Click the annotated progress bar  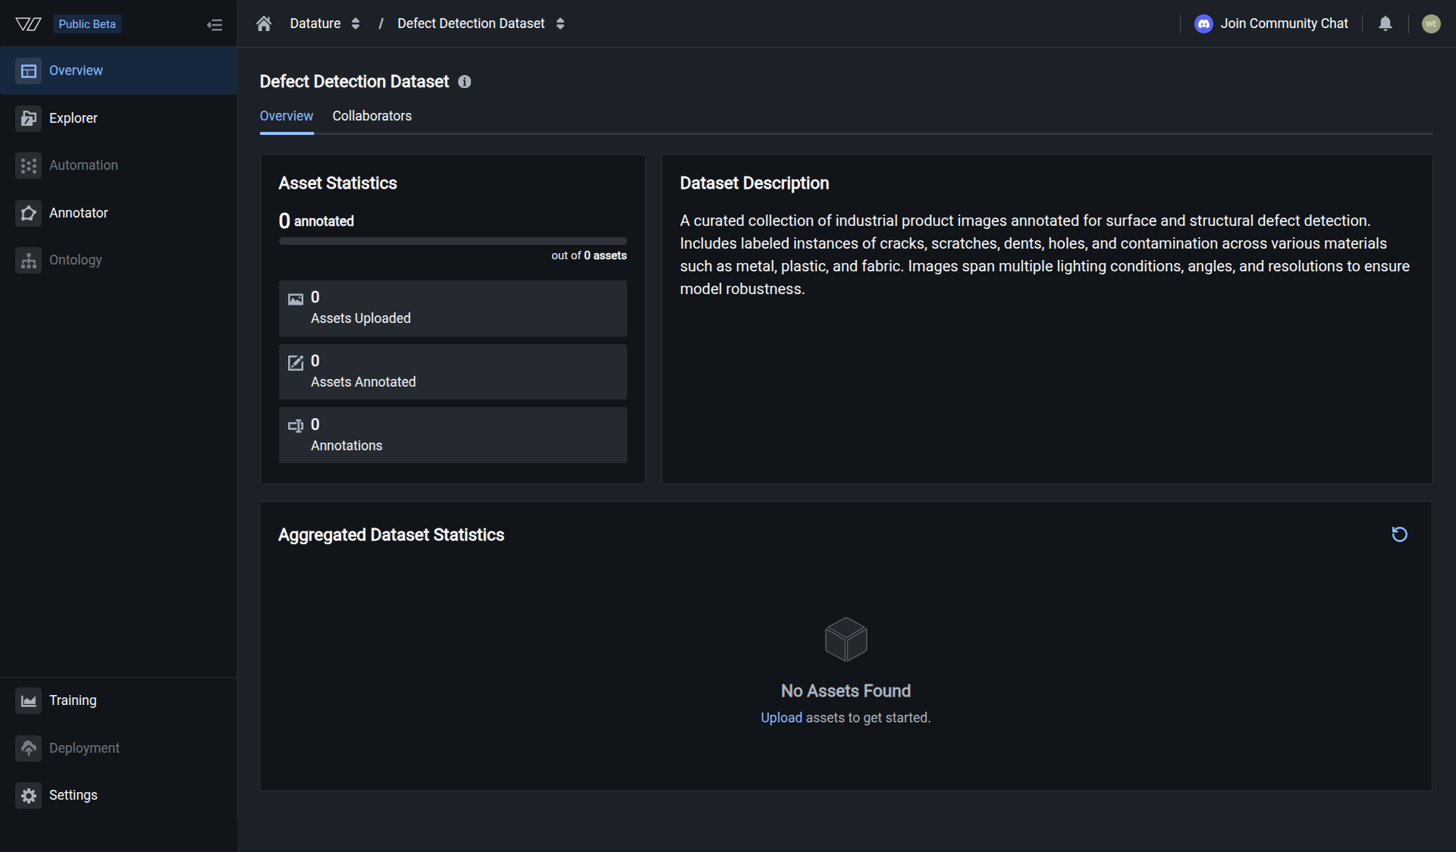click(x=453, y=240)
